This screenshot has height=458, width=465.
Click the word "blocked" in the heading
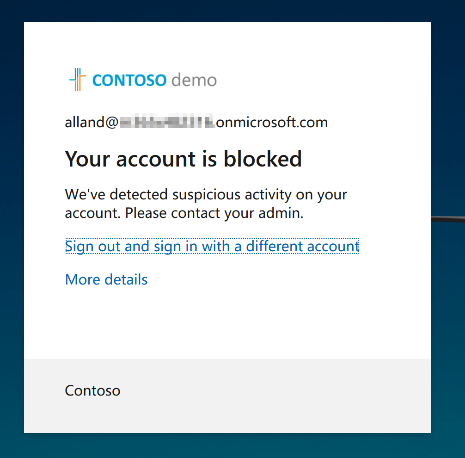[263, 159]
